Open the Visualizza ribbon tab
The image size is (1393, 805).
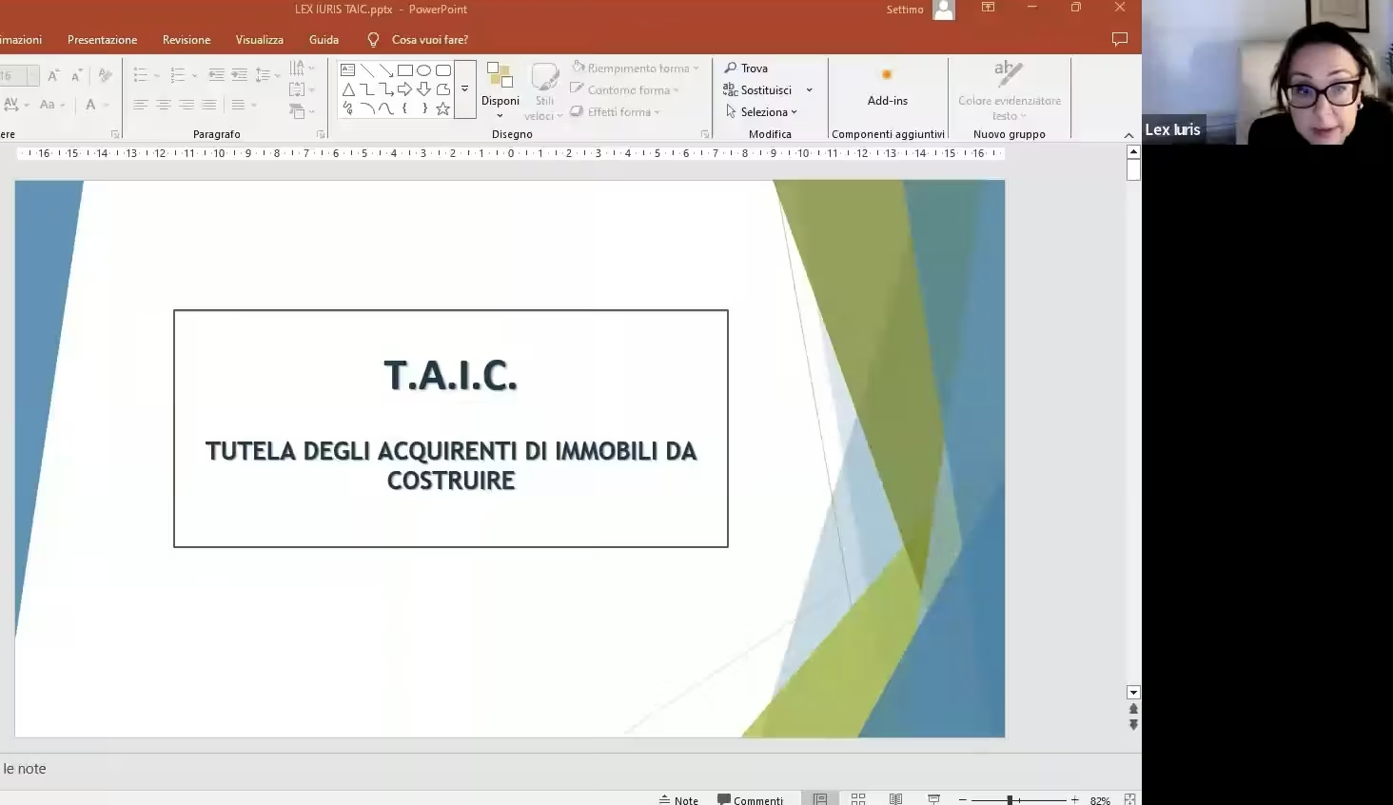pyautogui.click(x=260, y=40)
